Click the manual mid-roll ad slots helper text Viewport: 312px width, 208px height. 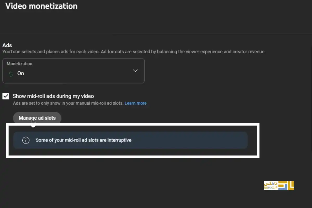[68, 103]
